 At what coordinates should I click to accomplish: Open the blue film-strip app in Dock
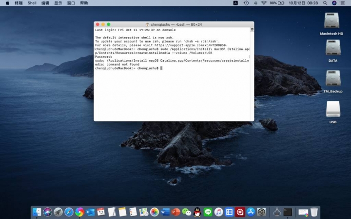click(229, 212)
